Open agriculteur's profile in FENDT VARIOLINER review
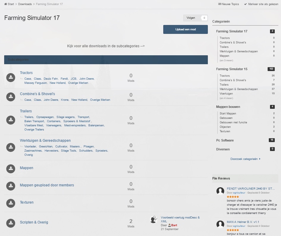Viewport: 281px width, 236px height. (239, 193)
